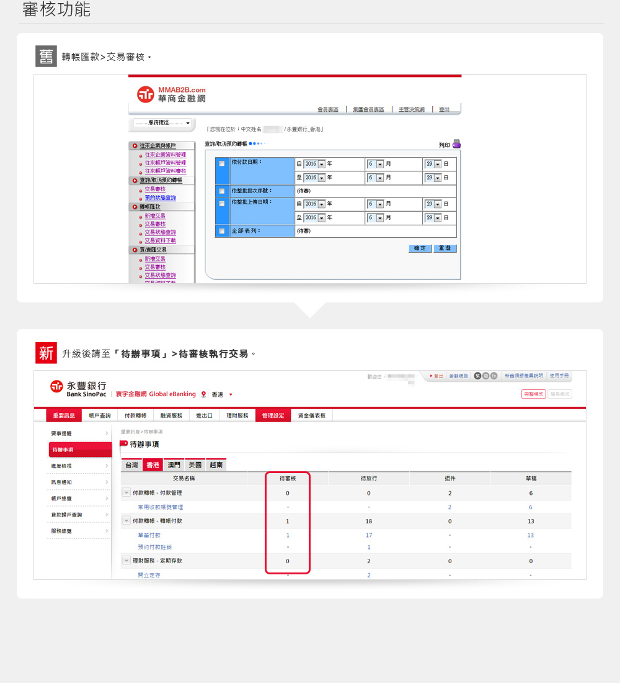This screenshot has height=683, width=620.
Task: Click the MMAB2B.com 華商金融網 logo
Action: (171, 94)
